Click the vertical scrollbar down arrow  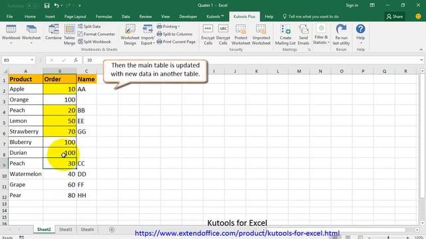(422, 223)
